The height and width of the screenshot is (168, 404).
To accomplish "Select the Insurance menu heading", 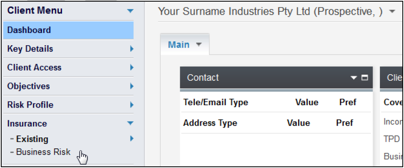I will (27, 124).
